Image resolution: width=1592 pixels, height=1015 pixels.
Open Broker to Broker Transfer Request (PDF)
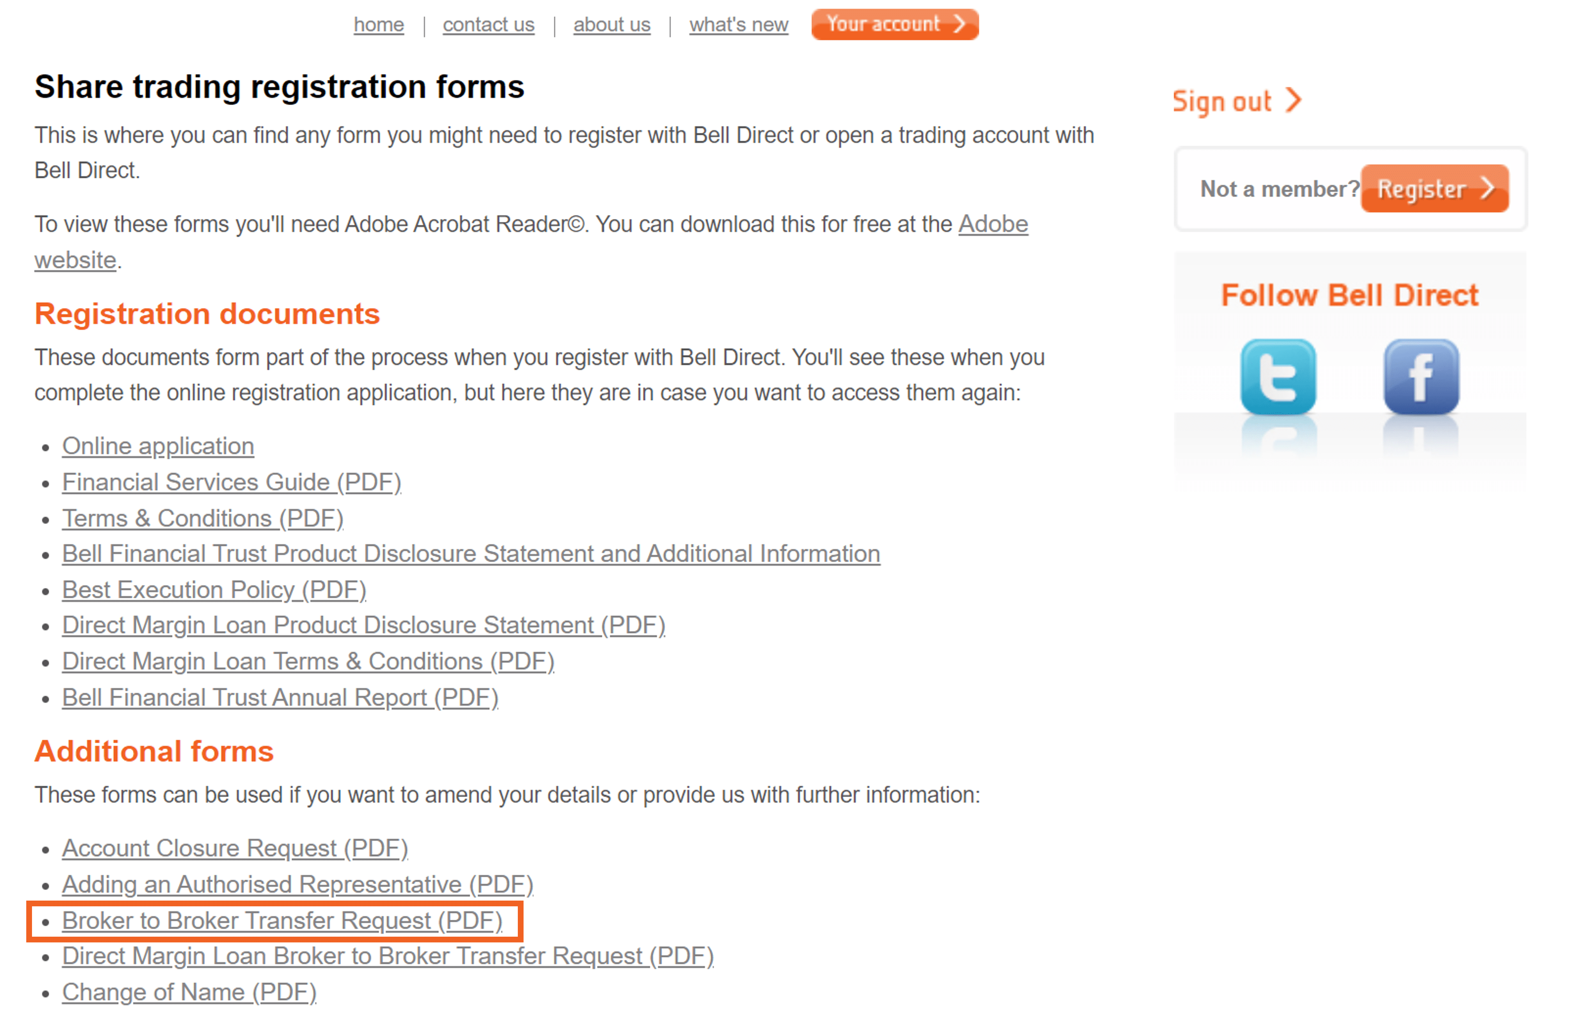[x=282, y=921]
